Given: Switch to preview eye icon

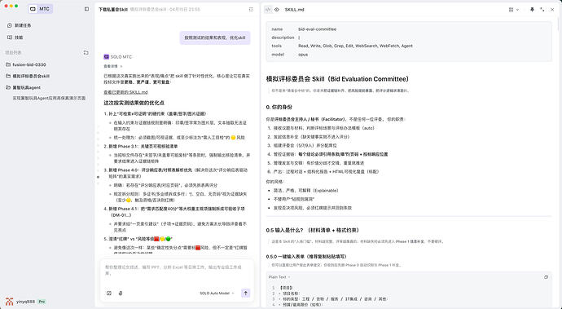Looking at the screenshot, I should coord(277,10).
